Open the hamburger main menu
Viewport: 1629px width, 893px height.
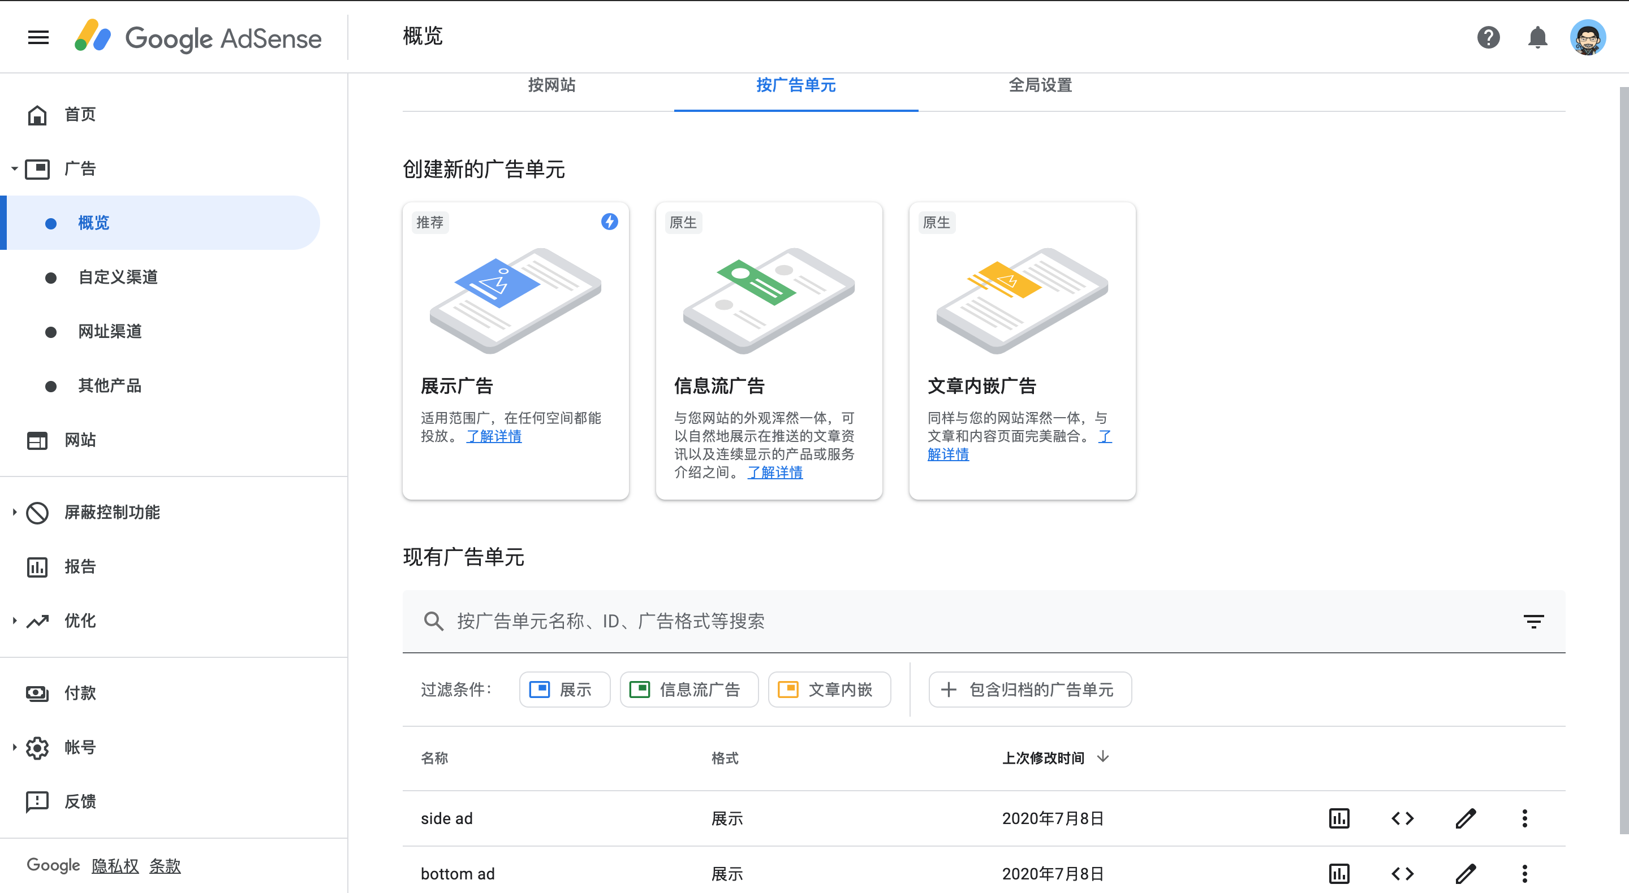click(38, 37)
